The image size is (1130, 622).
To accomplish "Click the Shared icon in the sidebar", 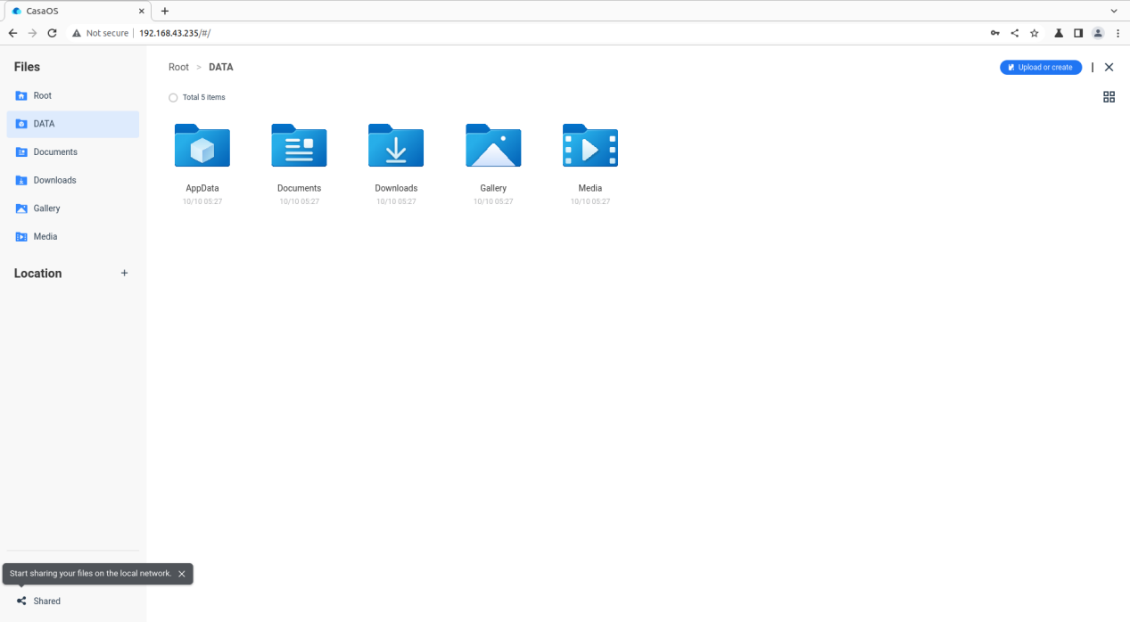I will [x=21, y=602].
